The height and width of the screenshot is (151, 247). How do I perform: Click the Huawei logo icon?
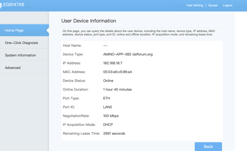pos(1,5)
